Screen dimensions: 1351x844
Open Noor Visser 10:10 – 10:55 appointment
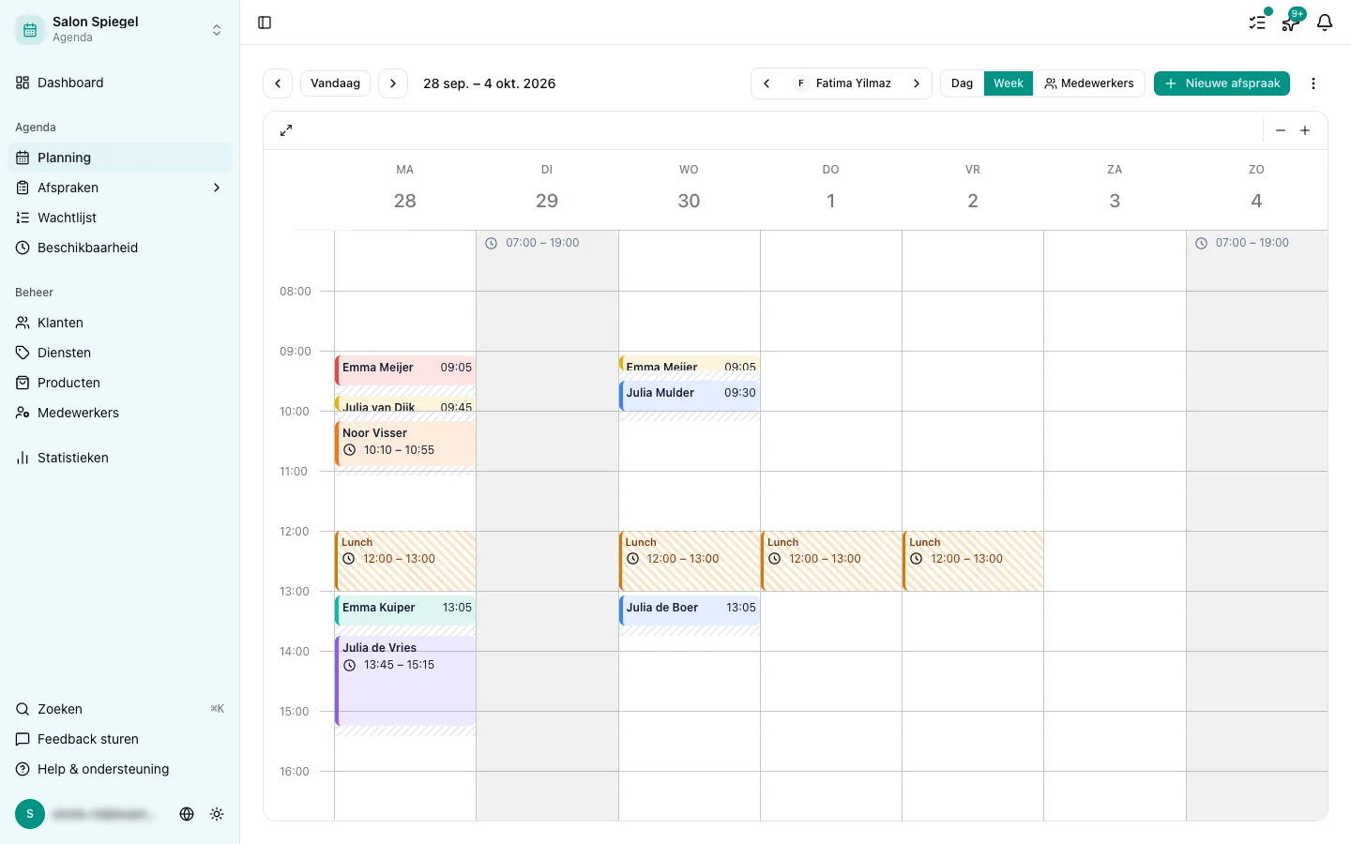pyautogui.click(x=405, y=443)
